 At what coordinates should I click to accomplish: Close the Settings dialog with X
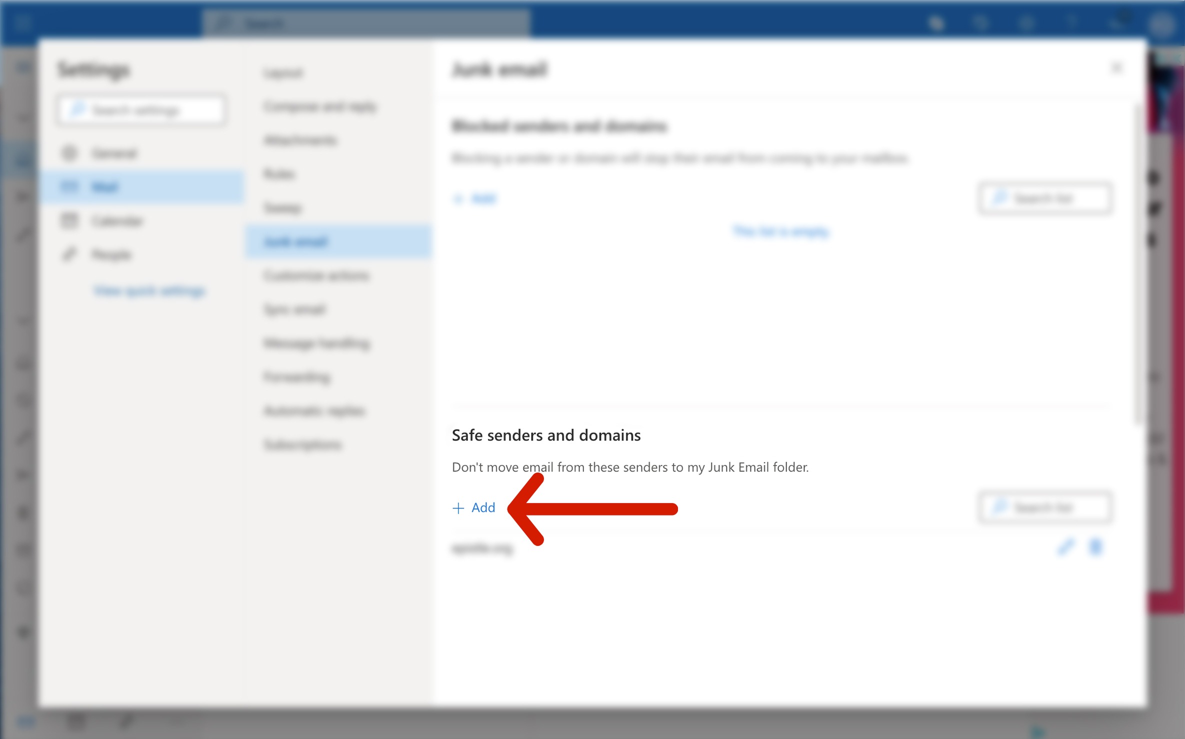[1116, 68]
